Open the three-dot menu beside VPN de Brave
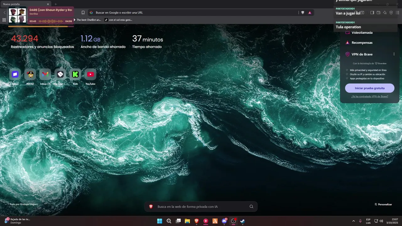This screenshot has width=402, height=226. tap(394, 54)
